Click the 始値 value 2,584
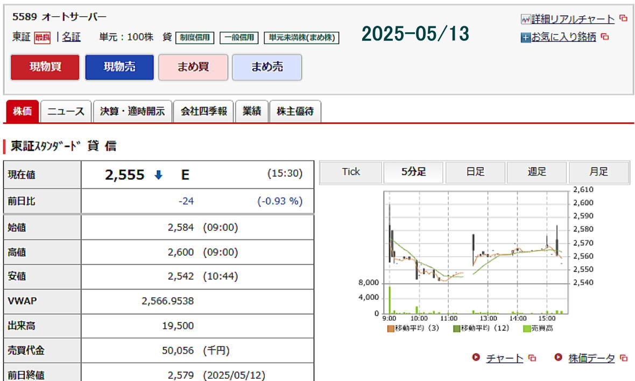The height and width of the screenshot is (381, 635). (x=181, y=228)
